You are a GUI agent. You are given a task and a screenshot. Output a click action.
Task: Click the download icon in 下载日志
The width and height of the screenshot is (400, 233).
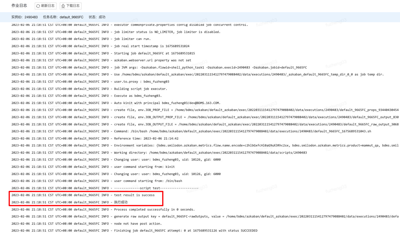(x=63, y=6)
